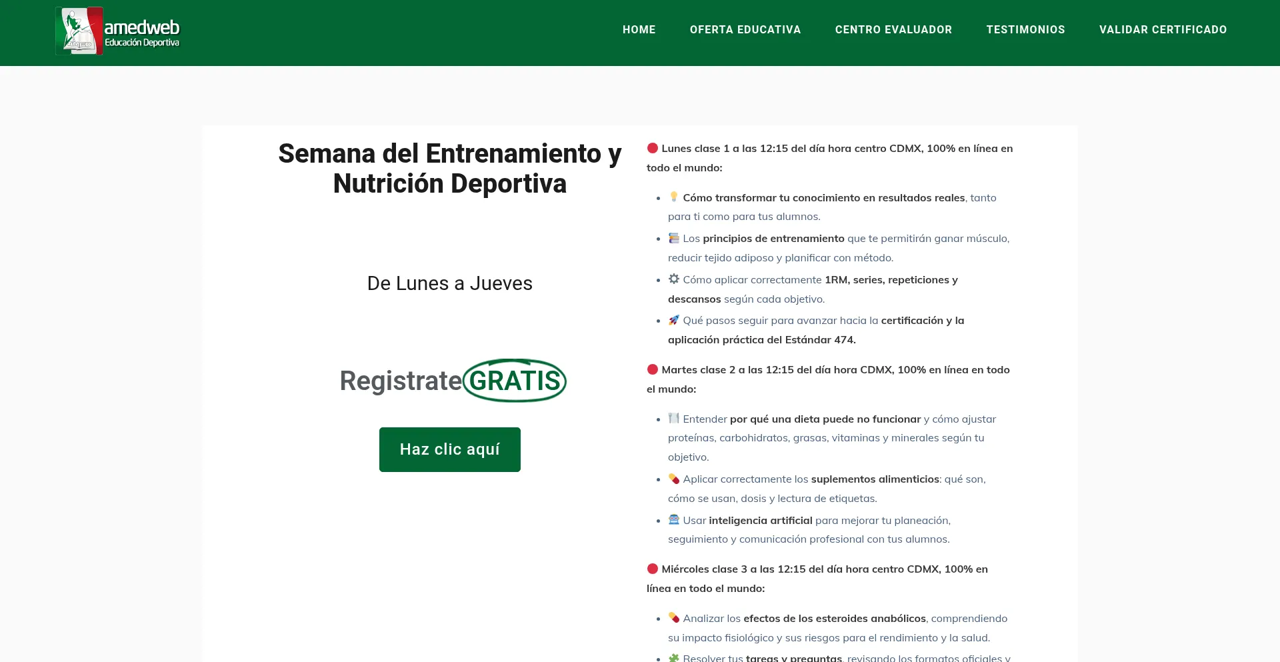
Task: Go to CENTRO EVALUADOR page
Action: 893,29
